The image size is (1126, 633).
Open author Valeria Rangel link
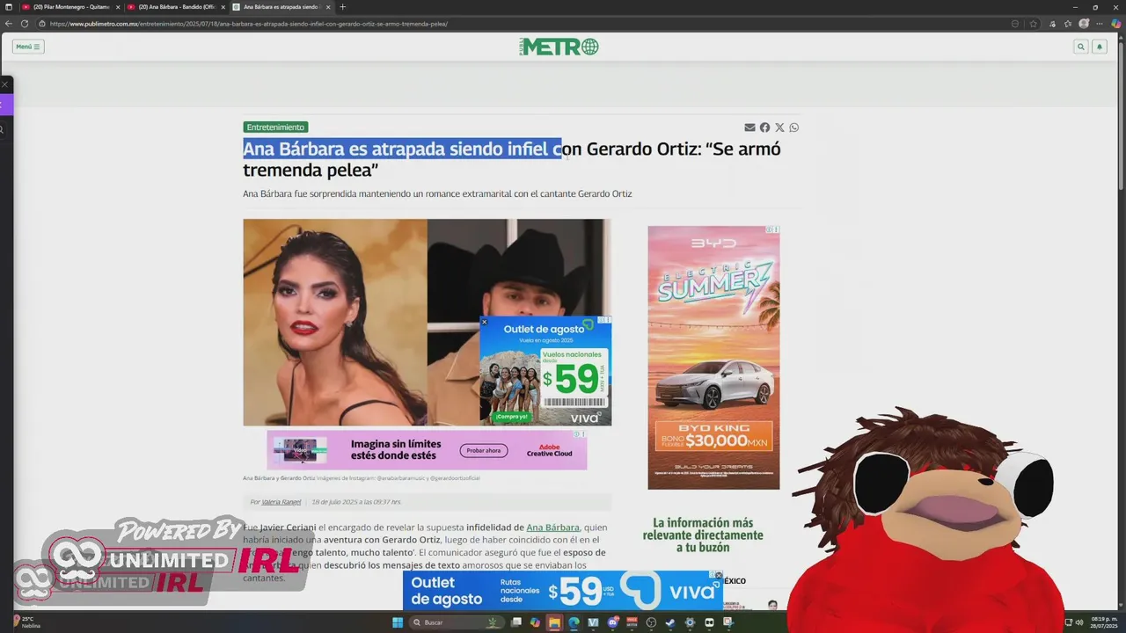click(281, 502)
